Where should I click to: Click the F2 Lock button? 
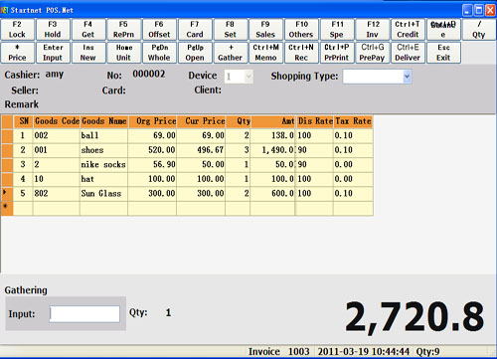click(x=17, y=30)
